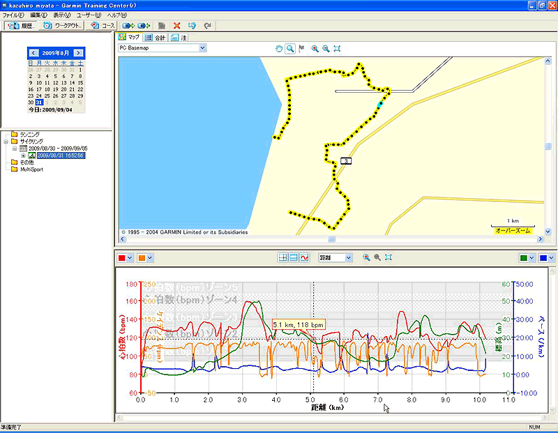Expand the 2009/08/31 16:52:56 activity node
Image resolution: width=558 pixels, height=433 pixels.
(23, 155)
